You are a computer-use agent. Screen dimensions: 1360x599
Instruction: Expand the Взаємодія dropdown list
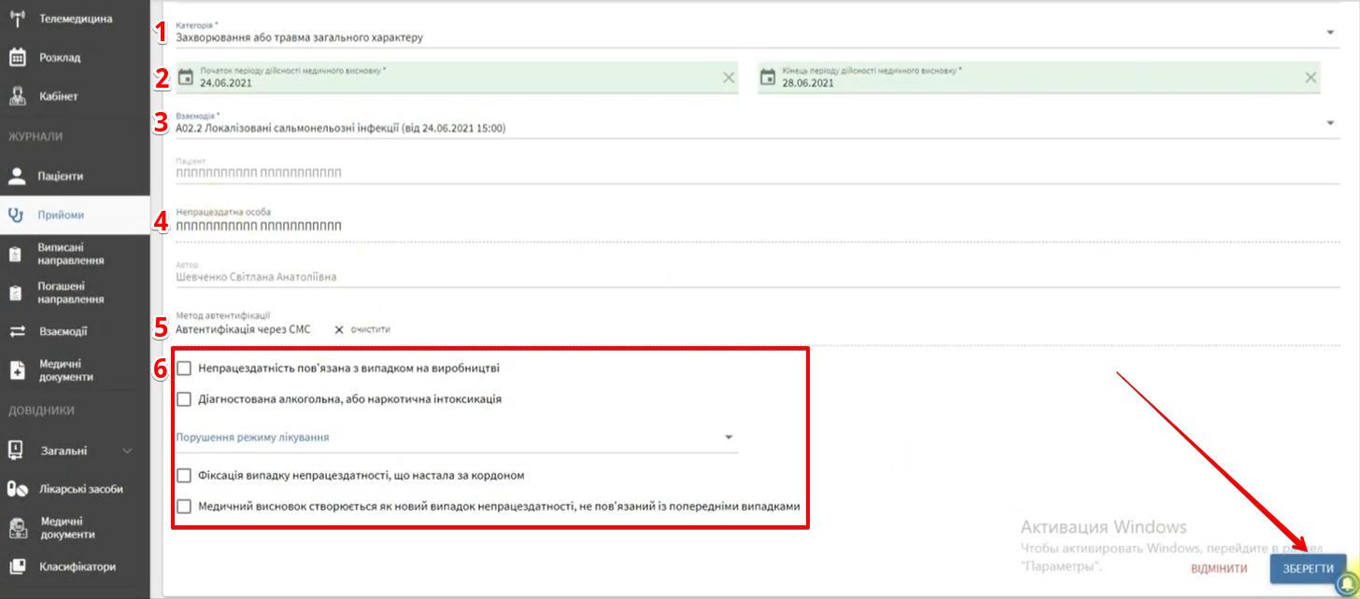click(1329, 123)
